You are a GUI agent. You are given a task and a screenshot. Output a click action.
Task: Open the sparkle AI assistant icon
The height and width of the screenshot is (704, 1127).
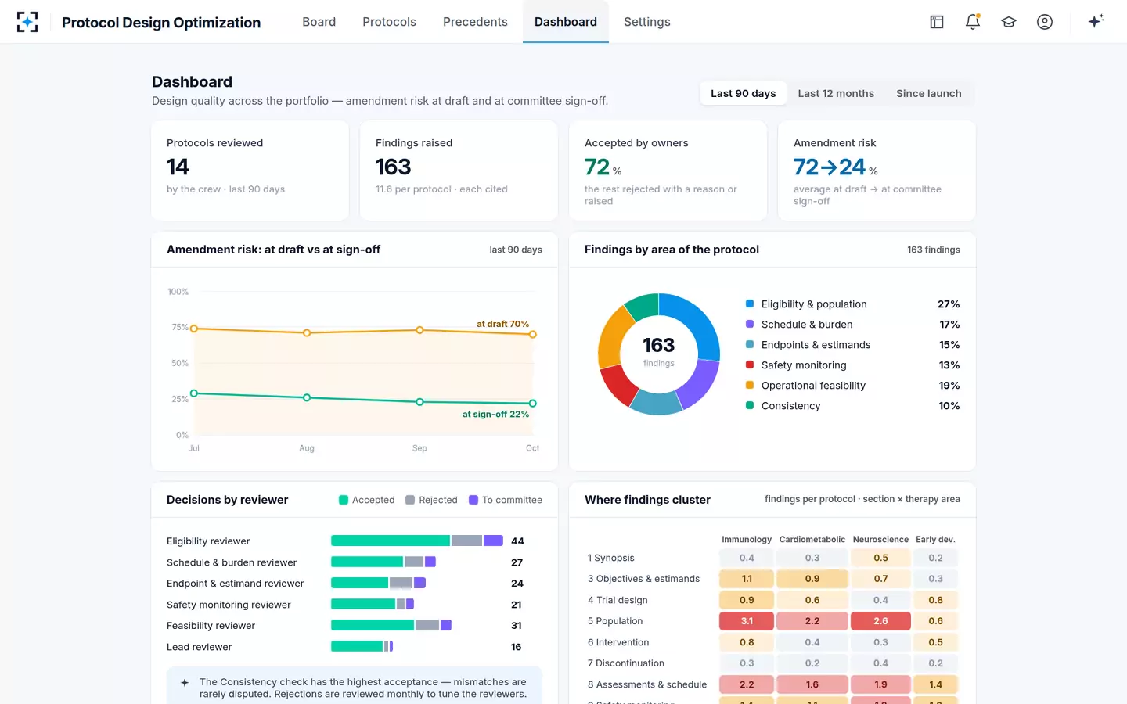[x=1096, y=21]
